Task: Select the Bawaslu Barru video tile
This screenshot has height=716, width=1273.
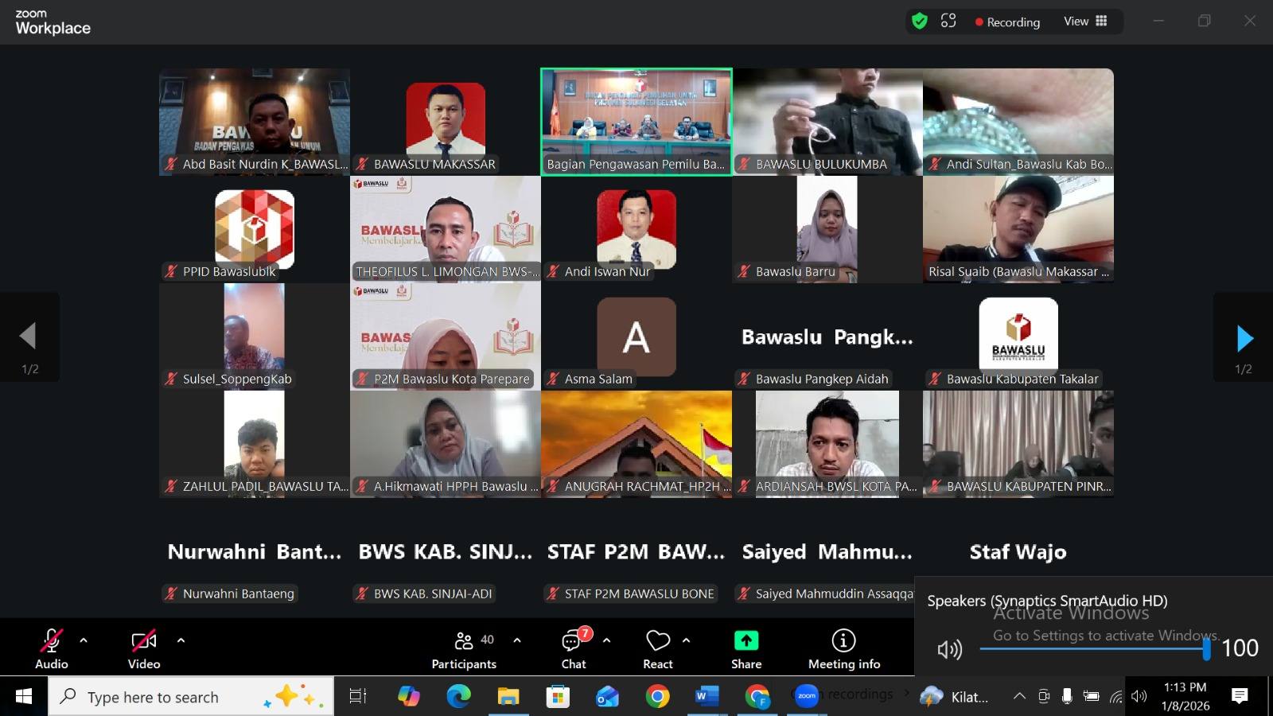Action: point(827,229)
